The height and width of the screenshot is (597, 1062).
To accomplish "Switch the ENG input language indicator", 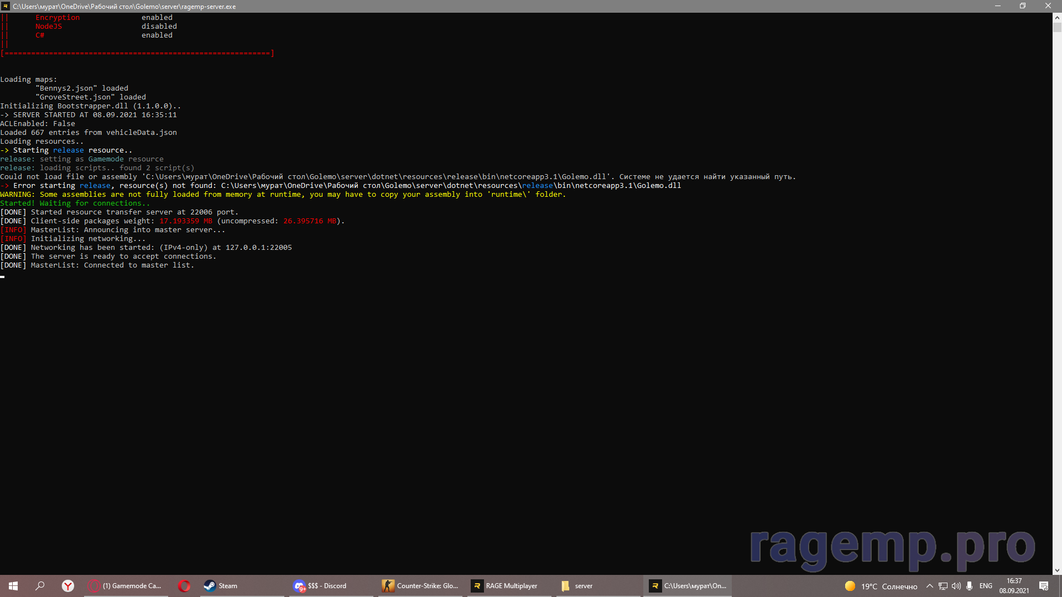I will click(x=986, y=586).
